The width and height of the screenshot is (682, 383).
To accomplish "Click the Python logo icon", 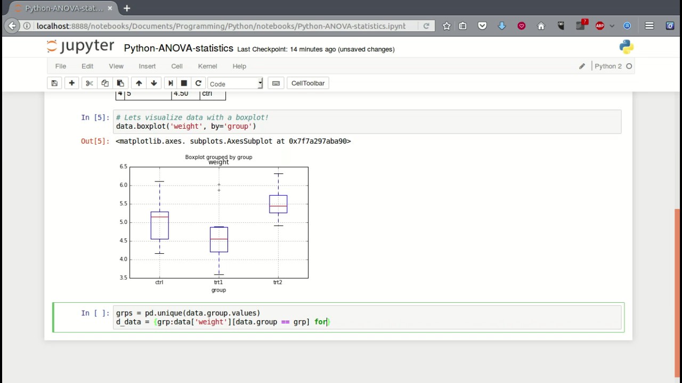I will (x=627, y=47).
